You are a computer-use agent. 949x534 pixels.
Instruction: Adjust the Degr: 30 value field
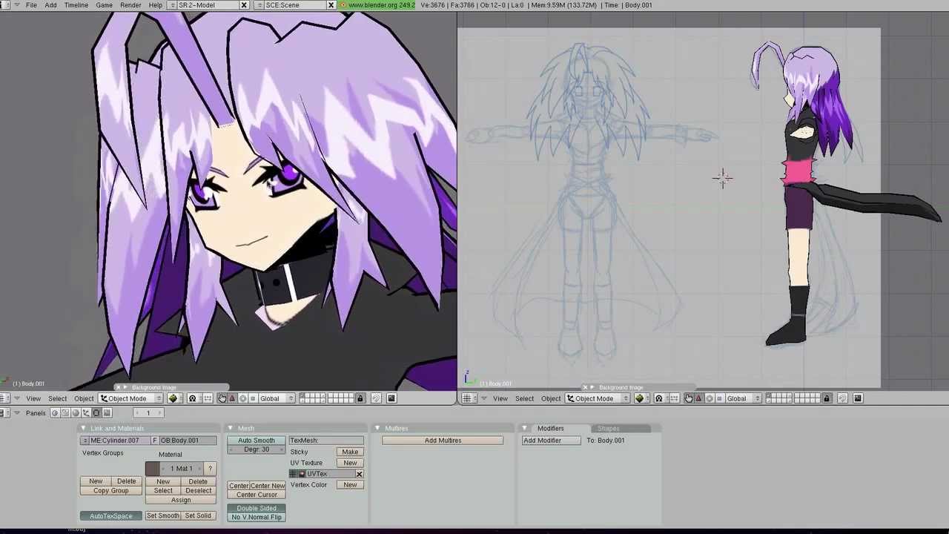(x=257, y=449)
